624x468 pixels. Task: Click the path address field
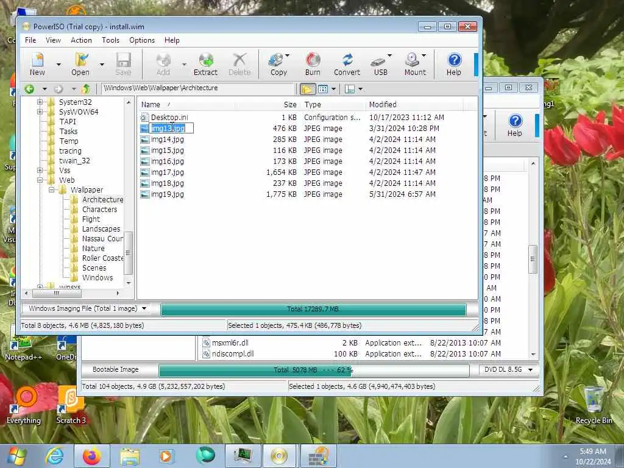pos(198,88)
